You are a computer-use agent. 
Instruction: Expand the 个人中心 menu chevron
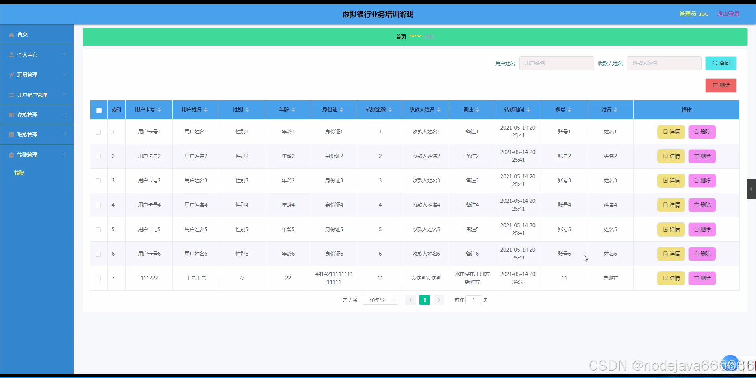[x=64, y=54]
